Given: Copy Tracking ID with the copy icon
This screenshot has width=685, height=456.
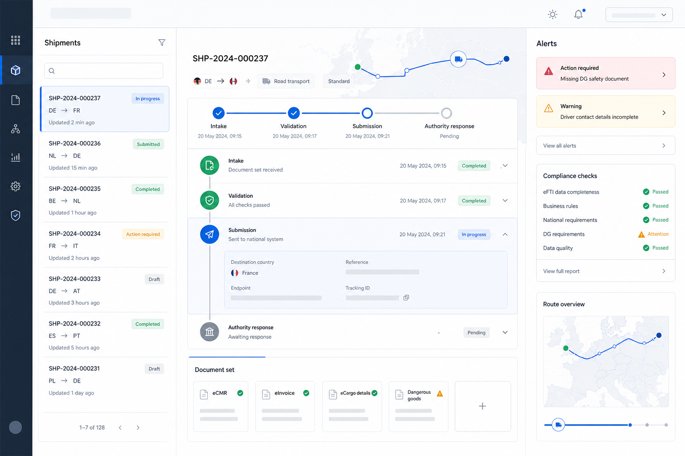Looking at the screenshot, I should point(406,297).
